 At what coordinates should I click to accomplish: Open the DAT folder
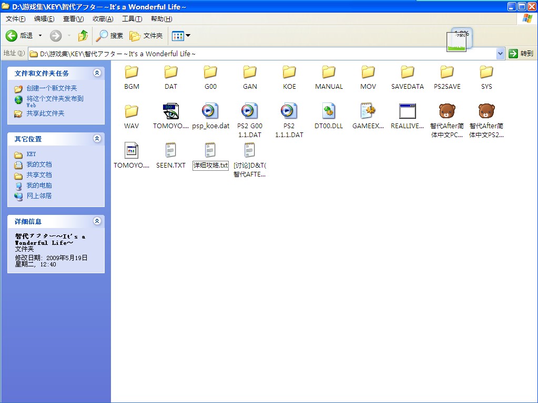point(171,78)
